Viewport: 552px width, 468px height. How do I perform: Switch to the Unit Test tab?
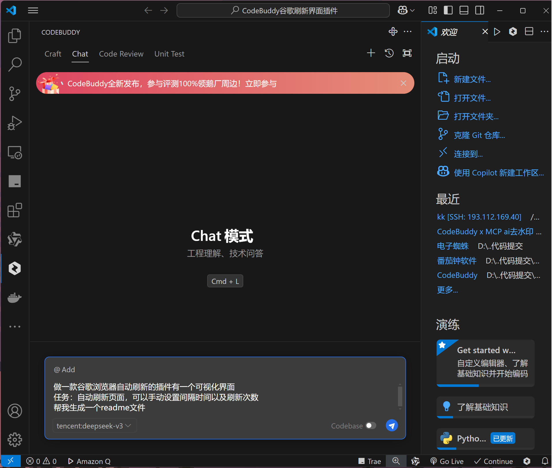click(169, 54)
